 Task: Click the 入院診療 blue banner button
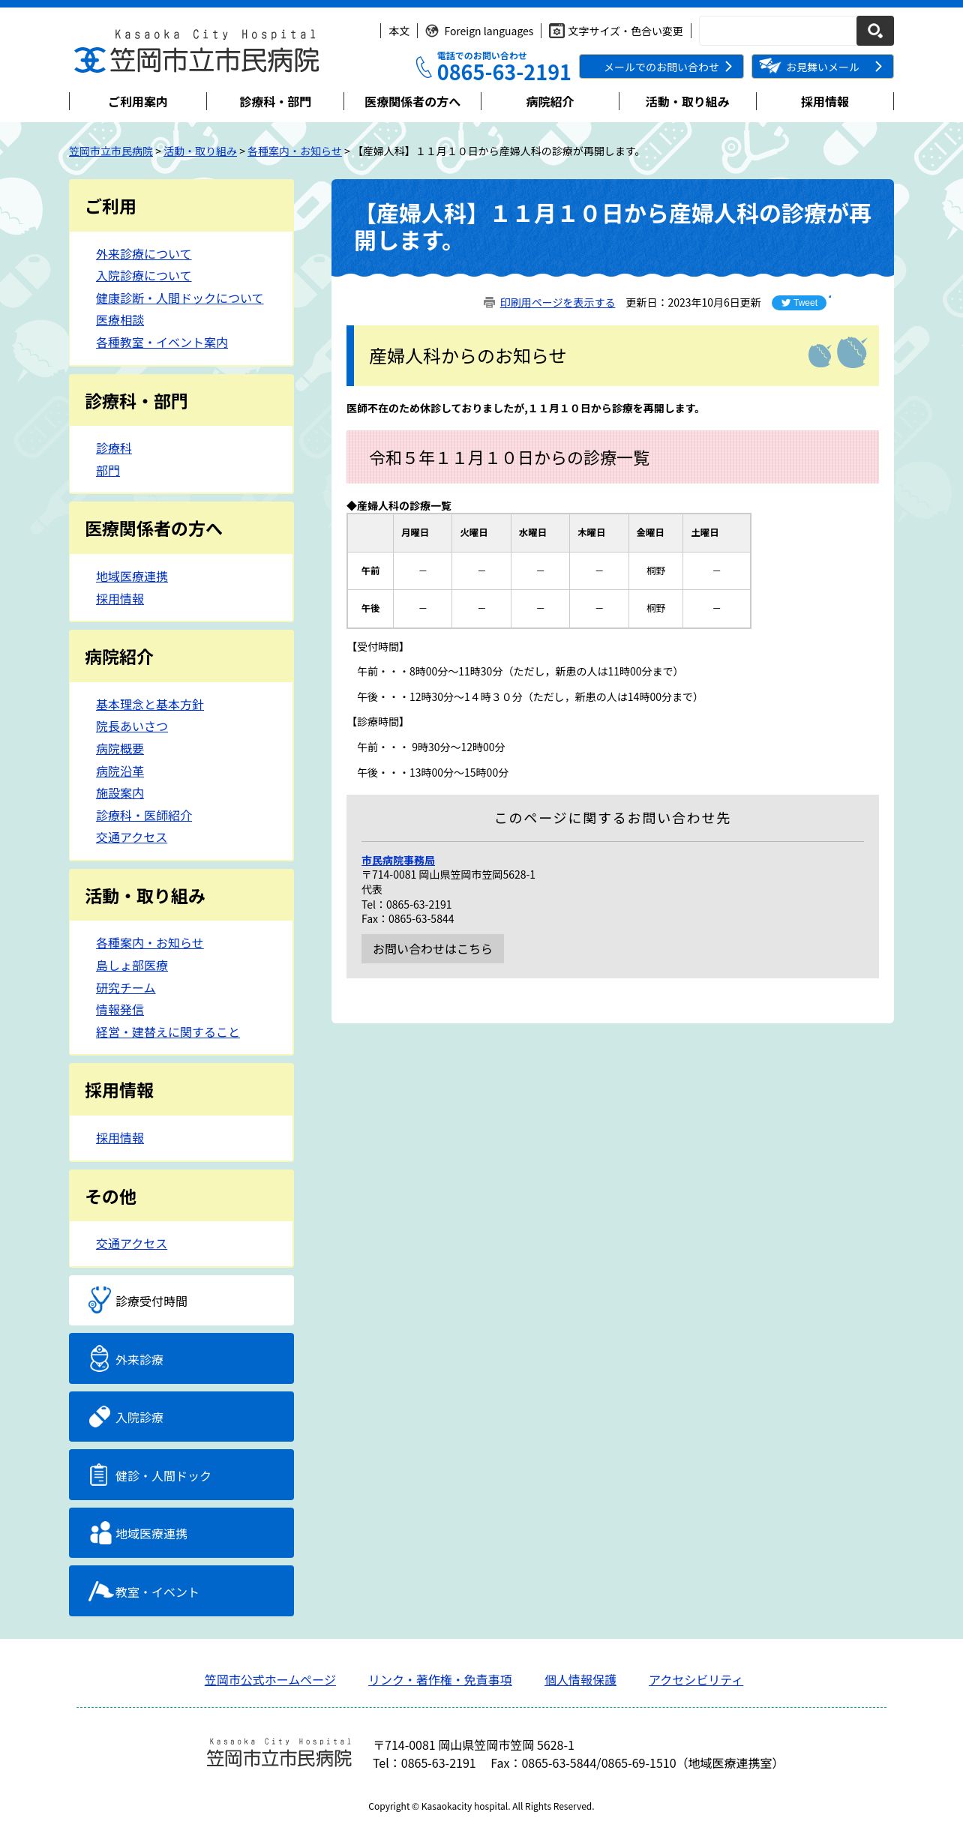(181, 1416)
